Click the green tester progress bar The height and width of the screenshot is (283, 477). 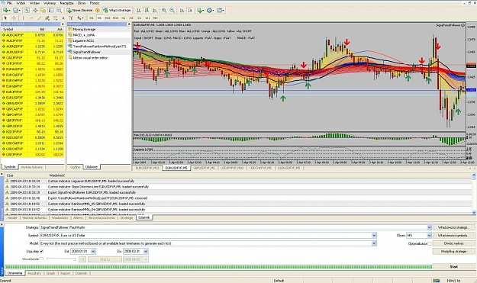click(218, 267)
